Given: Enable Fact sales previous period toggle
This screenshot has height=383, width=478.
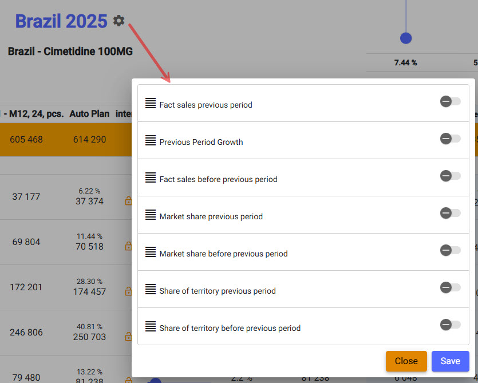Looking at the screenshot, I should point(450,102).
